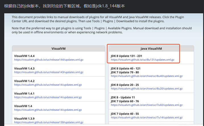The width and height of the screenshot is (204, 126).
Task: Click the paragraph starting 'This document provides links'
Action: pos(98,19)
